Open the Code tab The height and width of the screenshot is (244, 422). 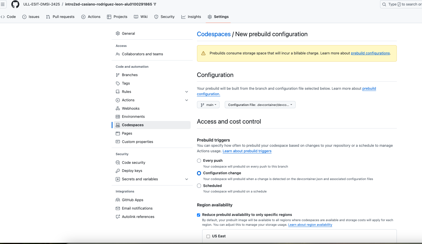click(x=8, y=17)
